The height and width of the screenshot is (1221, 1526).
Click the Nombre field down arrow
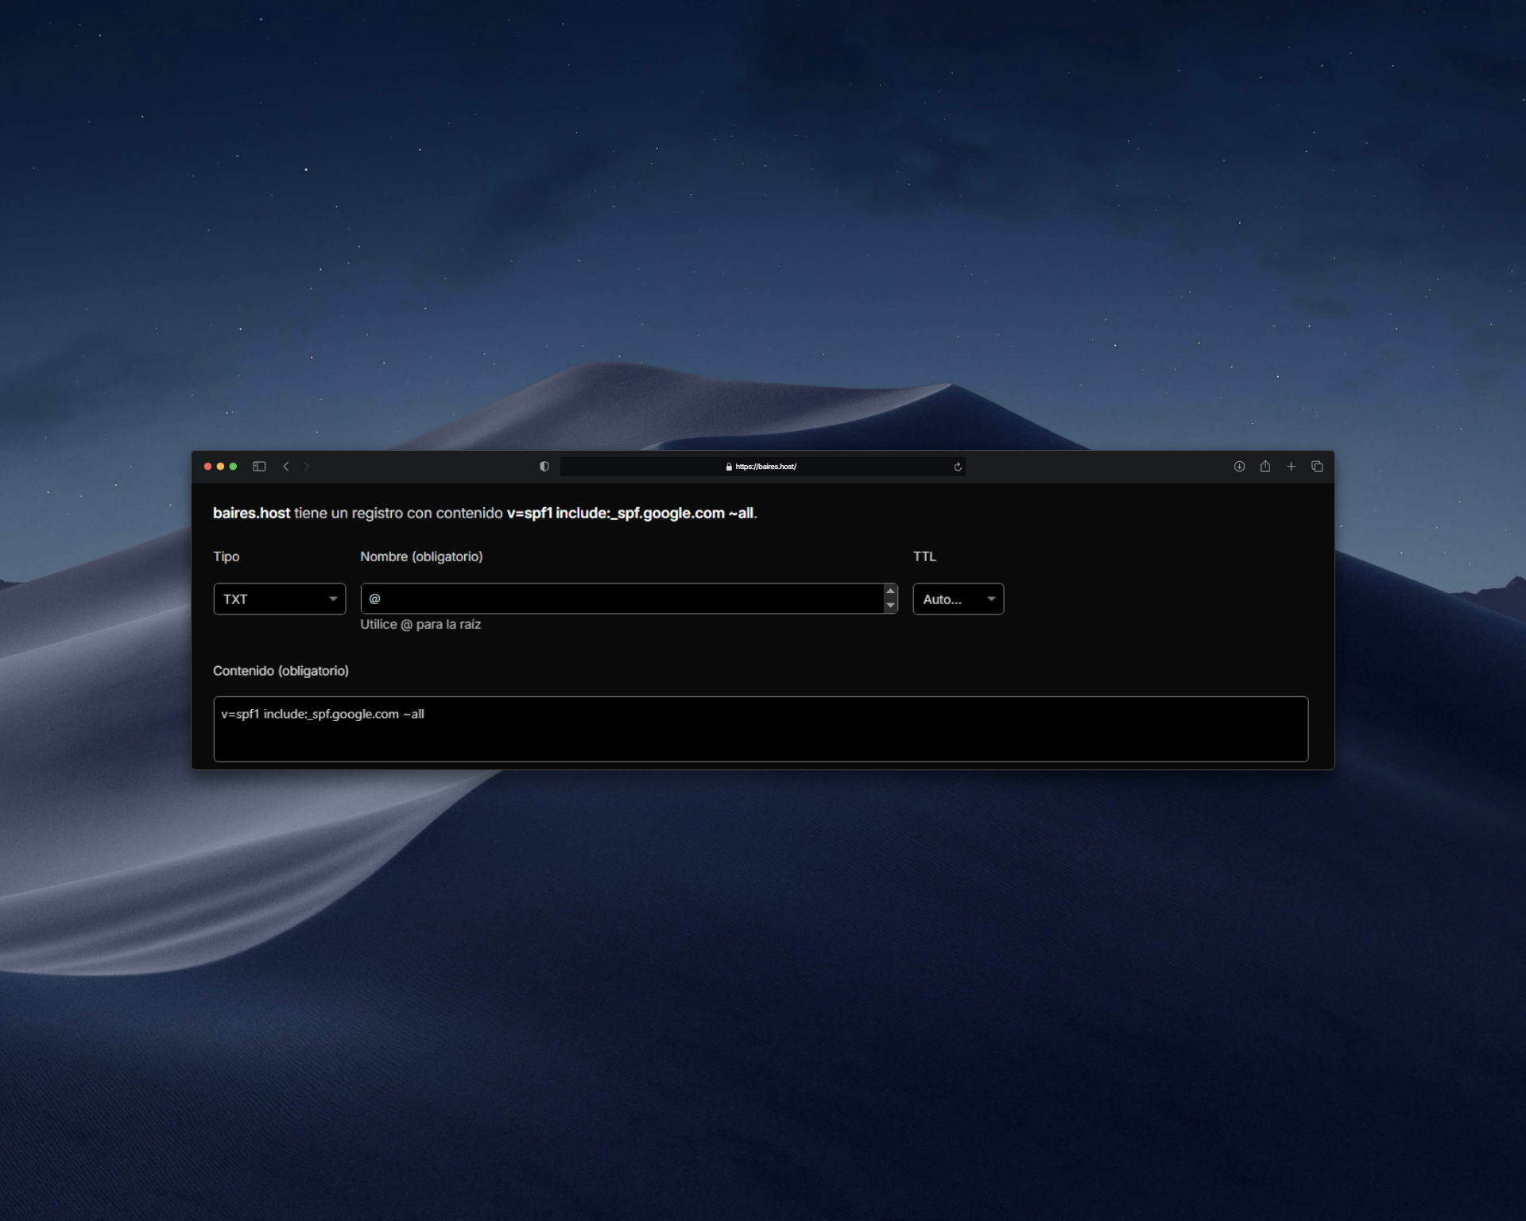[x=890, y=606]
